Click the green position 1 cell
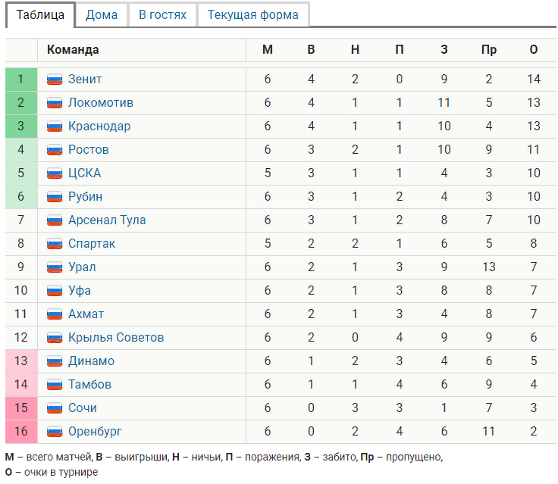The width and height of the screenshot is (558, 484). click(x=21, y=80)
